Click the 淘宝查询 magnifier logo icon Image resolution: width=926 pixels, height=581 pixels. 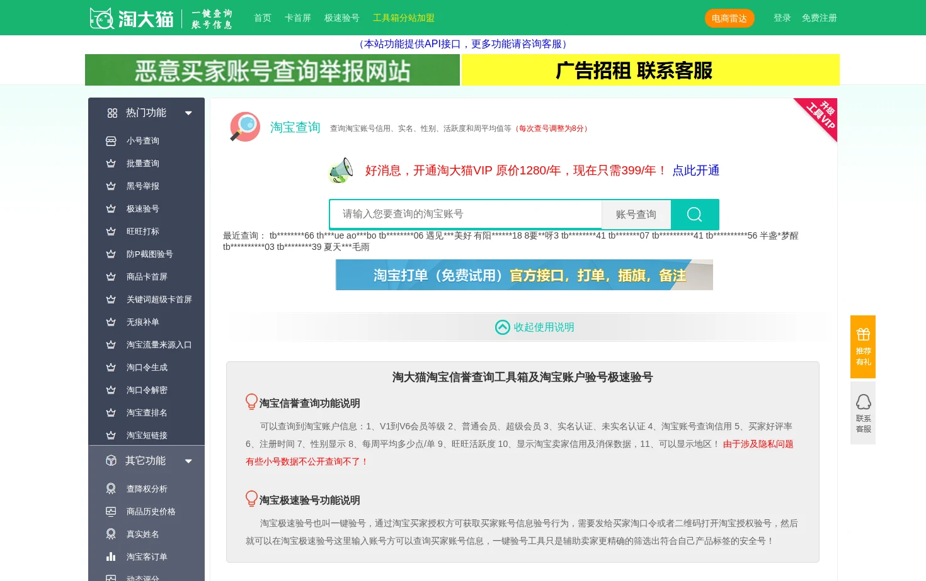click(x=245, y=127)
